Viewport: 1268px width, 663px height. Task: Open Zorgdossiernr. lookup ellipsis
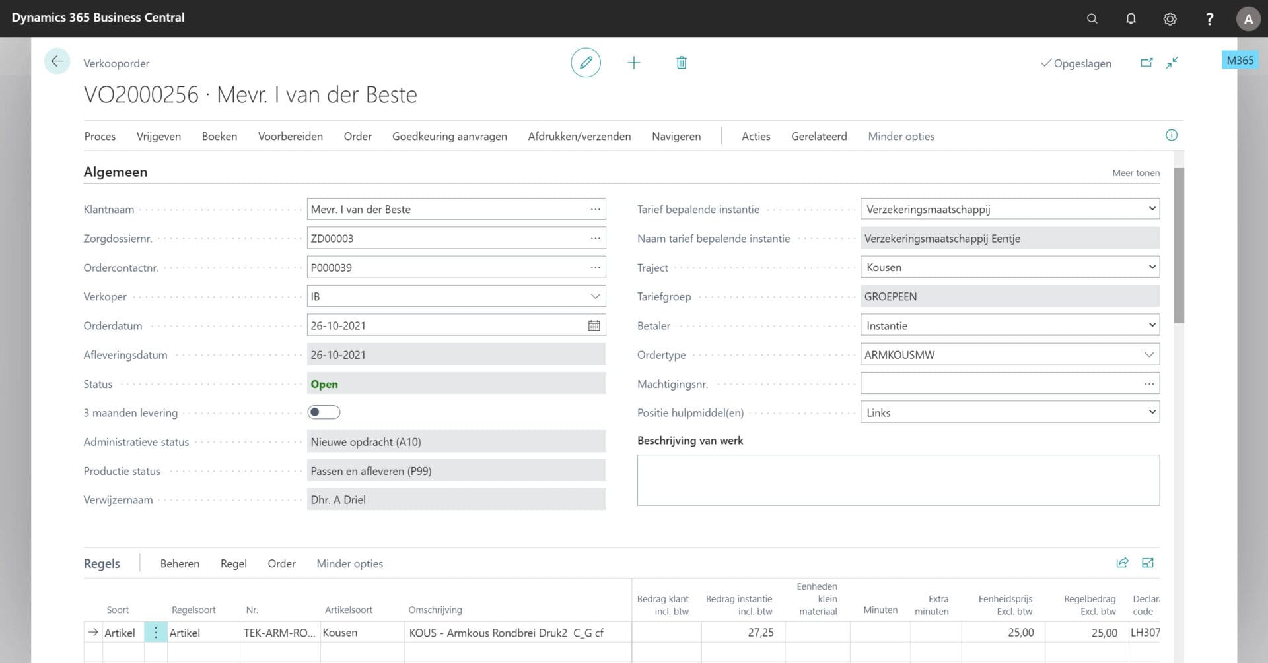pos(596,238)
